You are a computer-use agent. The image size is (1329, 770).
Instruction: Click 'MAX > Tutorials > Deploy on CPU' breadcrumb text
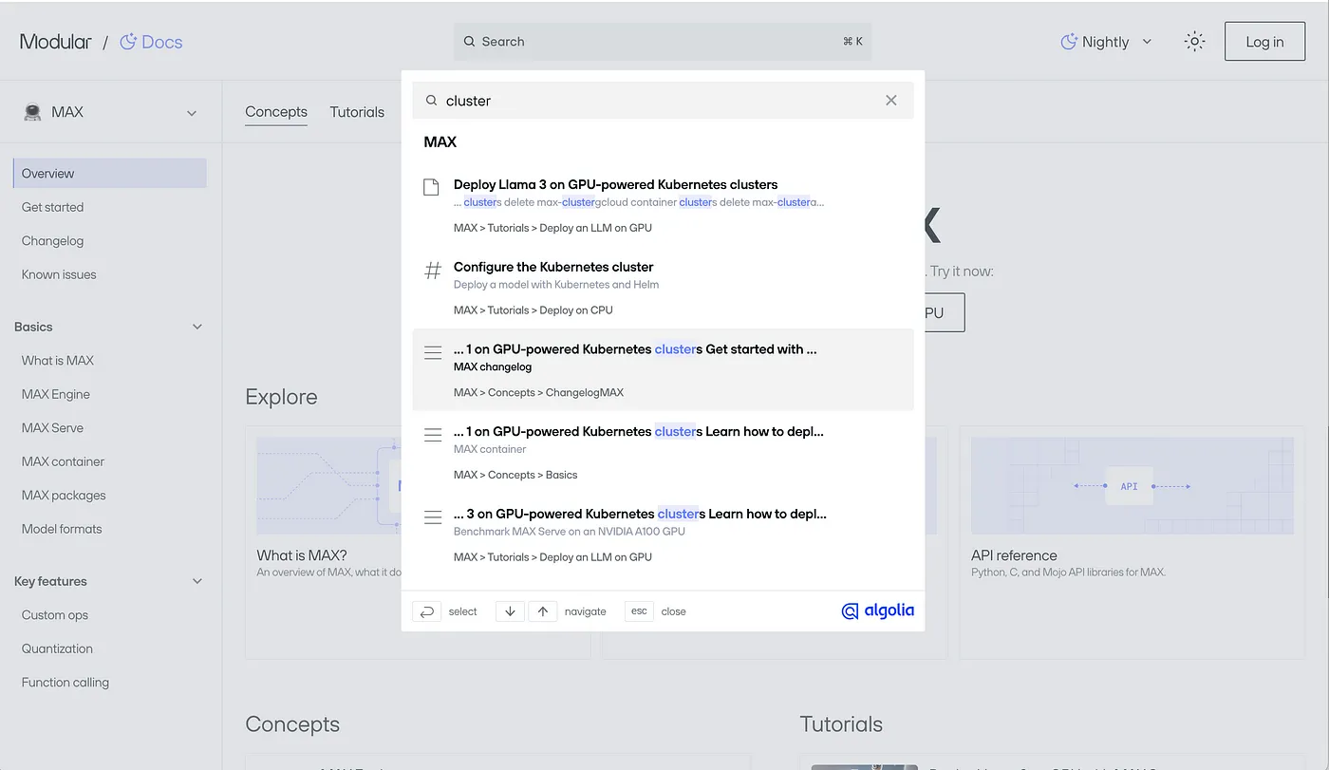(x=533, y=310)
